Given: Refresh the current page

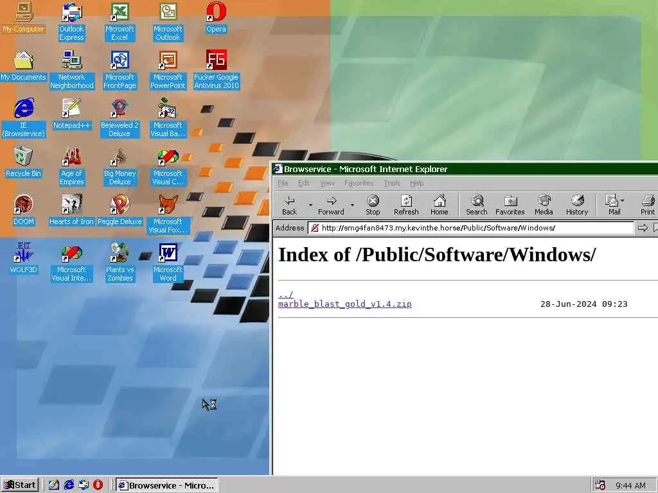Looking at the screenshot, I should pos(406,205).
